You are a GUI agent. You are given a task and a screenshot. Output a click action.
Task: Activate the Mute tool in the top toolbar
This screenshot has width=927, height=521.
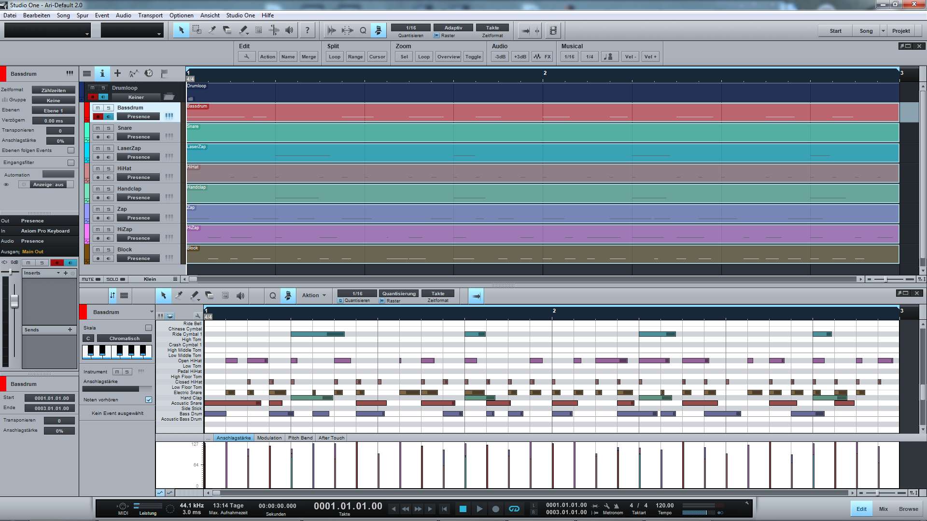point(259,30)
